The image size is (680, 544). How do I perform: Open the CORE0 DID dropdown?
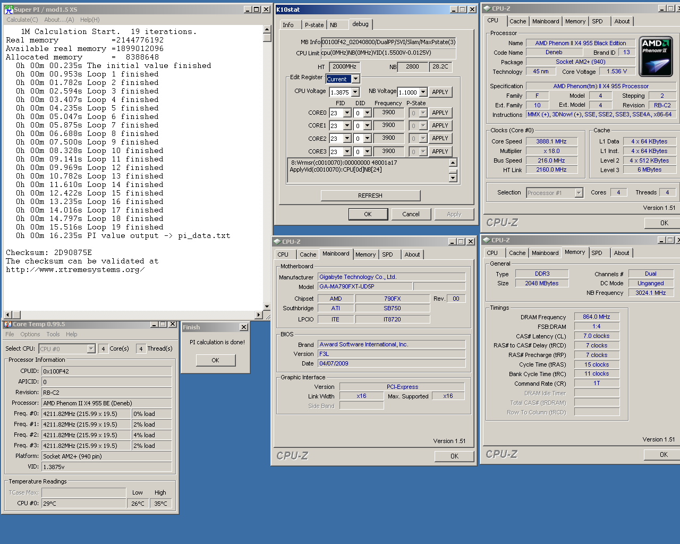(x=367, y=113)
